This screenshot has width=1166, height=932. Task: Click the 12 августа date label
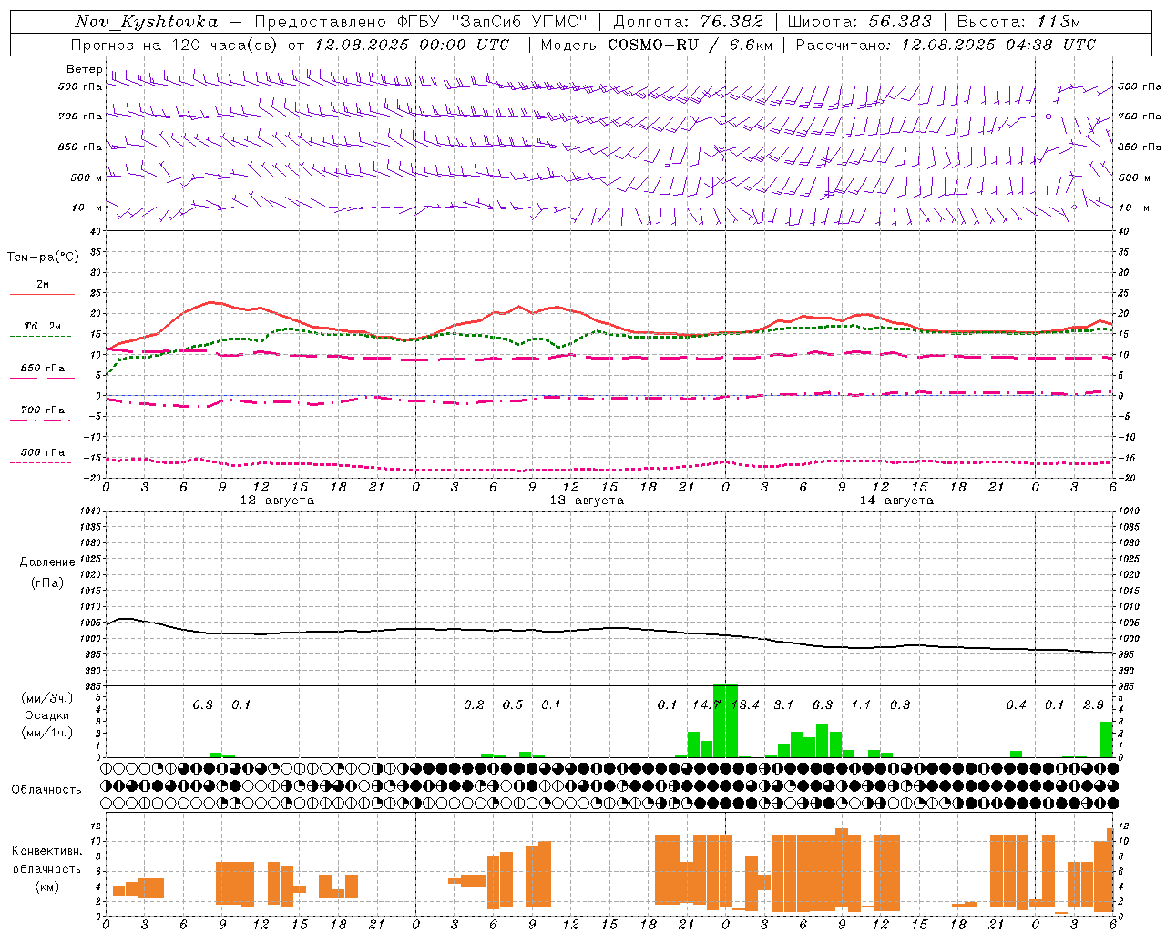point(277,501)
